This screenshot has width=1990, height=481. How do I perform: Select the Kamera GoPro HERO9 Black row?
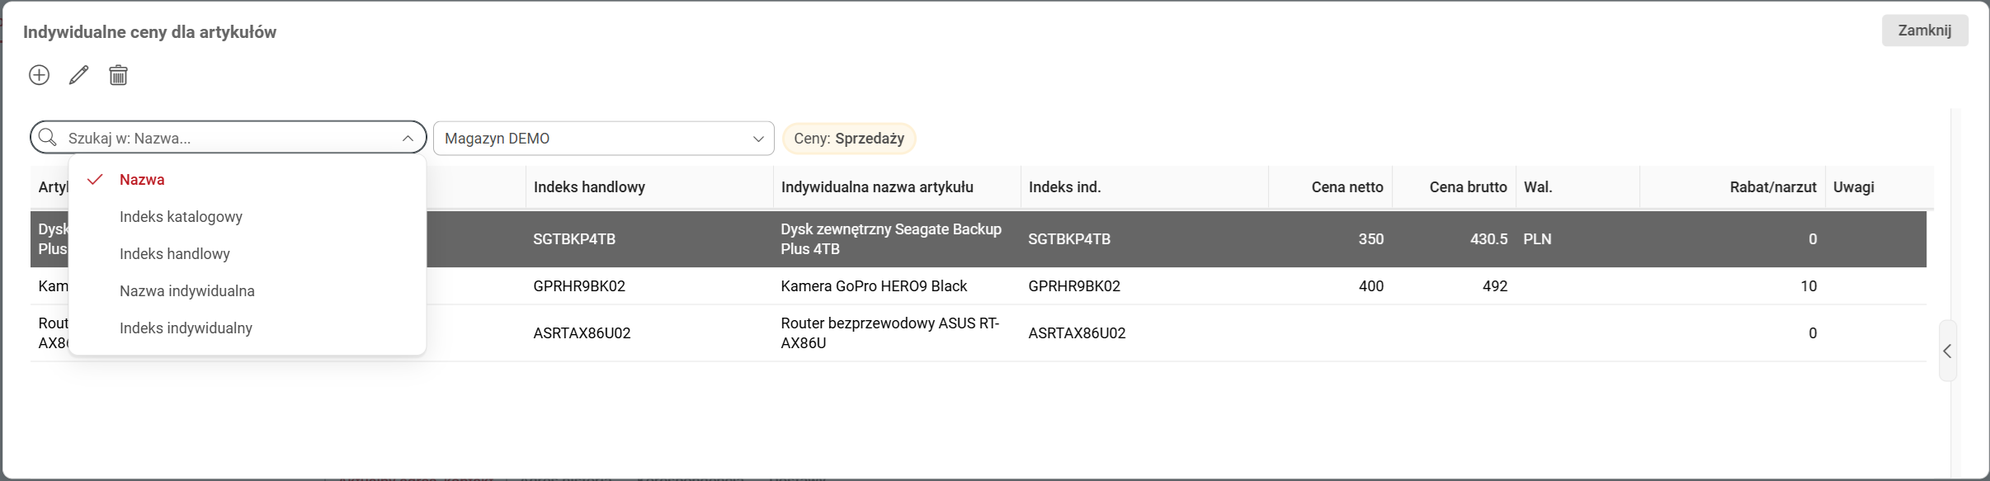pos(873,286)
